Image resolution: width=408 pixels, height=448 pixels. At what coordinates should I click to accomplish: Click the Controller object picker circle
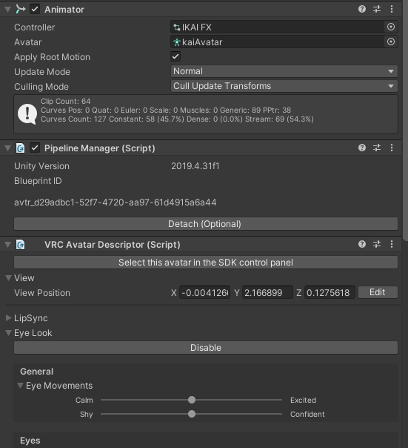[390, 27]
